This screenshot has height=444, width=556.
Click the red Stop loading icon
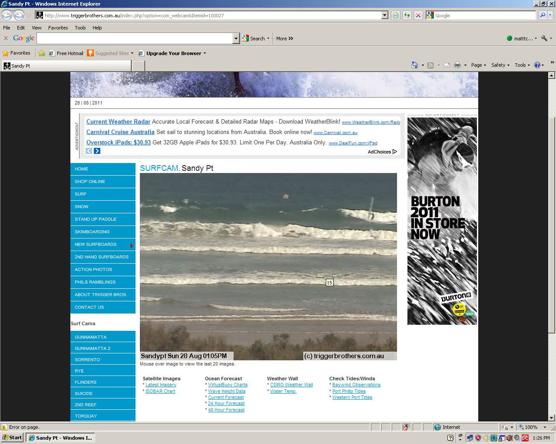[418, 15]
